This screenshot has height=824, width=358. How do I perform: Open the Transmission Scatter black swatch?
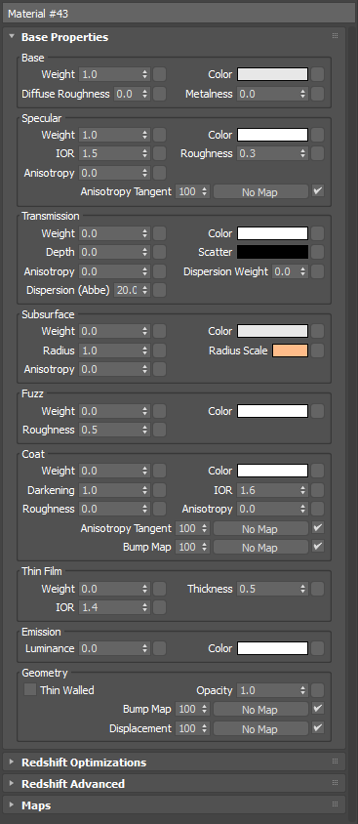pos(272,252)
